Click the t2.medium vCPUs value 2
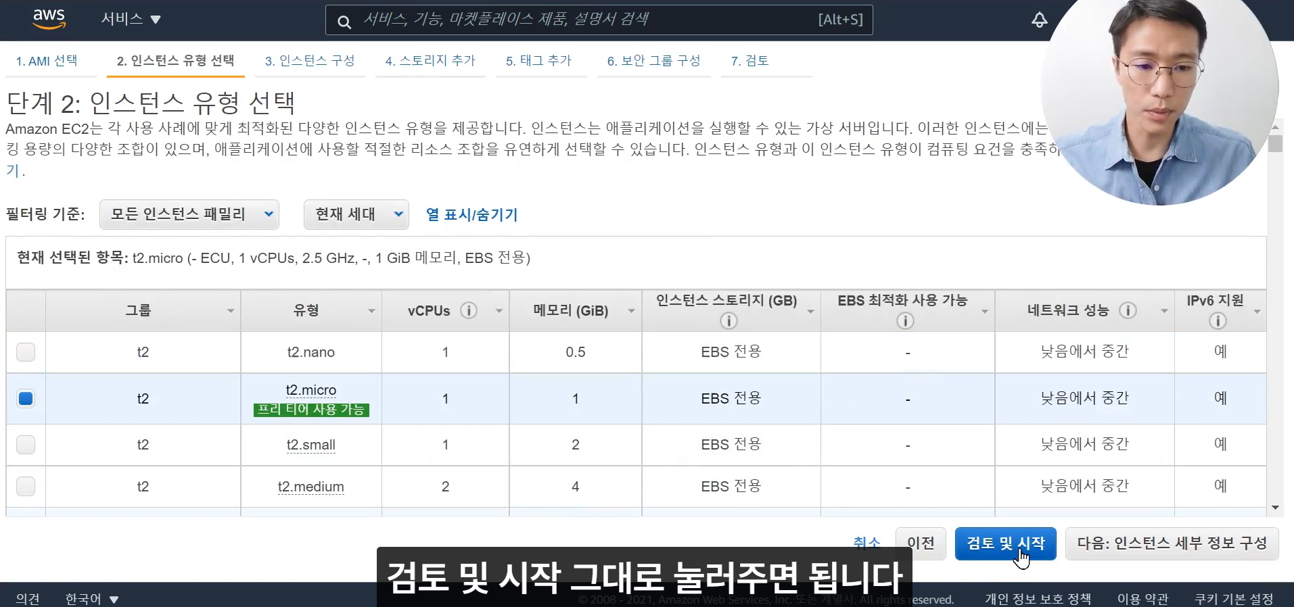The image size is (1294, 607). click(x=445, y=487)
